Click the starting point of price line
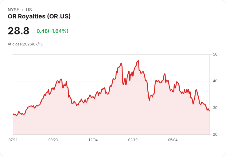Screen dimensions: 226x156 click(x=13, y=114)
